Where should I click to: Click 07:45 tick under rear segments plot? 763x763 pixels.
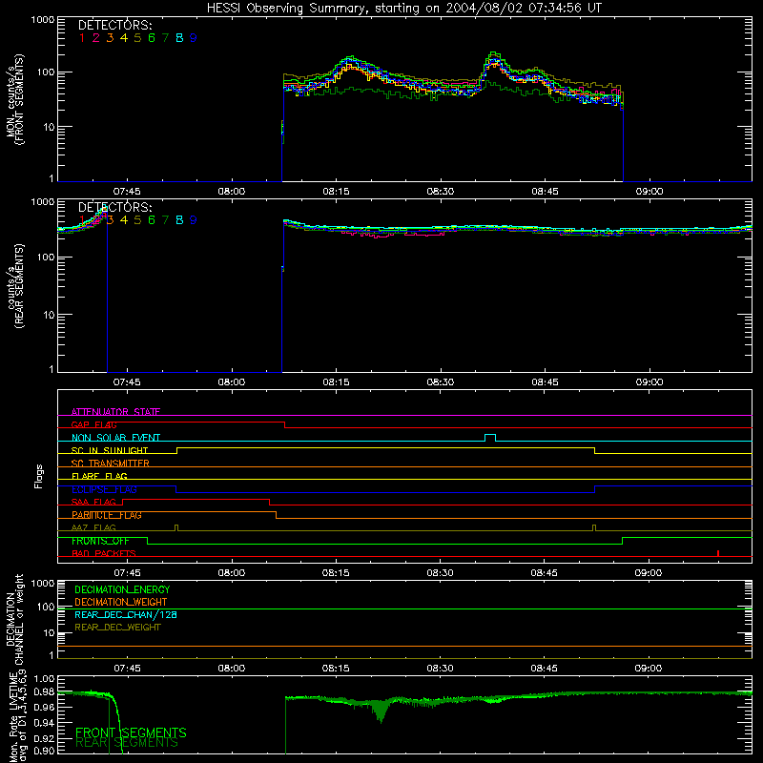coord(127,382)
